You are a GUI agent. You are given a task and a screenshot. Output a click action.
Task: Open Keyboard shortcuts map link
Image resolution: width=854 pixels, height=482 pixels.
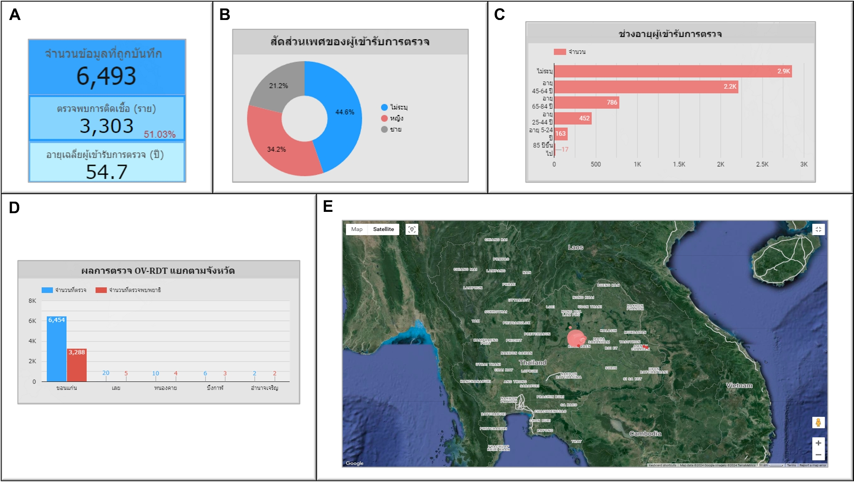click(x=662, y=465)
